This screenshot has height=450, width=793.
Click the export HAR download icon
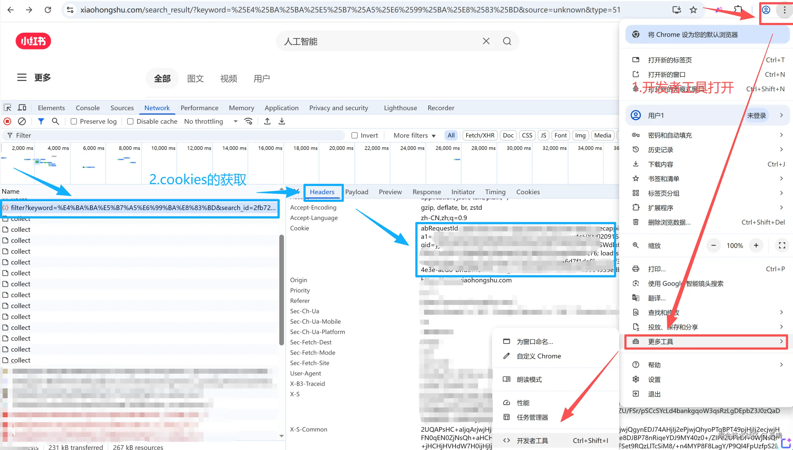(x=282, y=121)
